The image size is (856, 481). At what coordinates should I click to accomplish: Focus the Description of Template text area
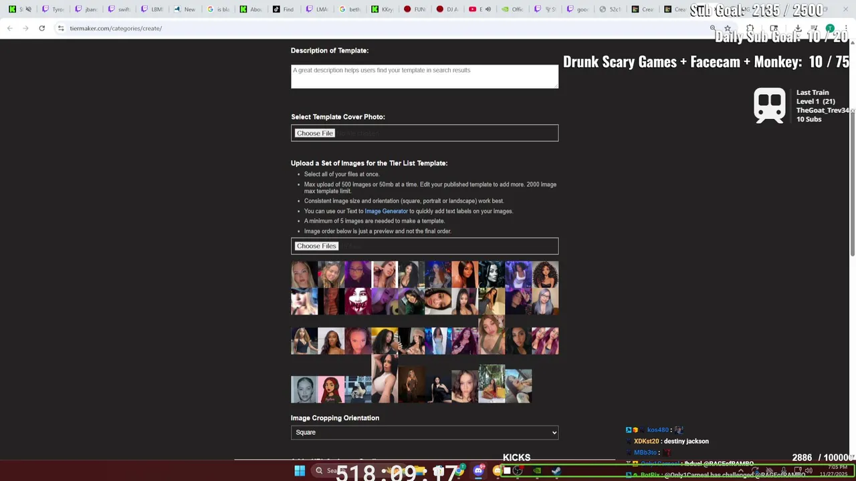point(425,76)
